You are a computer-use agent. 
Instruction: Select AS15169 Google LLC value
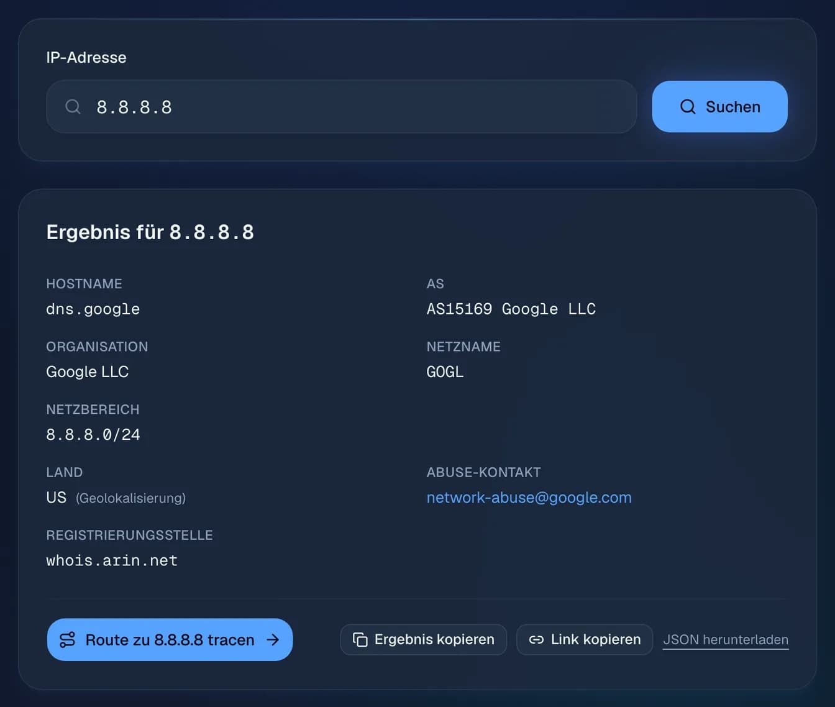click(511, 309)
